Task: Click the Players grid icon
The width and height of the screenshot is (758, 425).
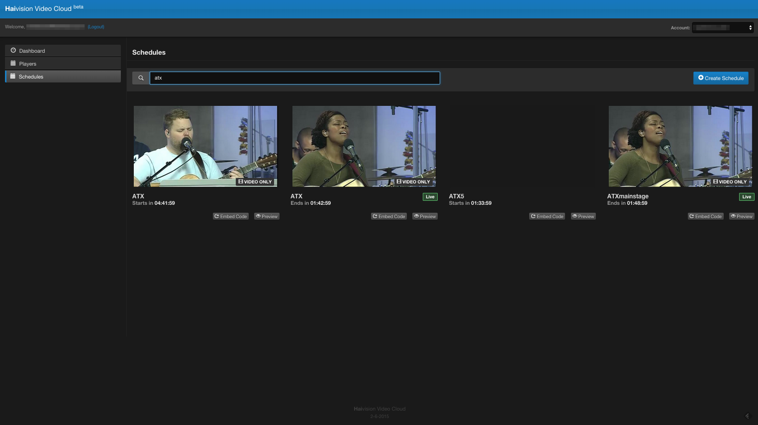Action: coord(13,63)
